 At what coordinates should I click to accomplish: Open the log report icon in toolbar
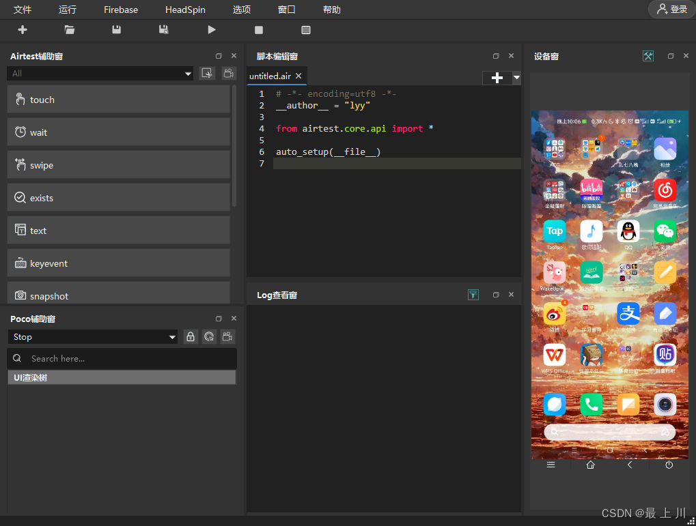(306, 30)
